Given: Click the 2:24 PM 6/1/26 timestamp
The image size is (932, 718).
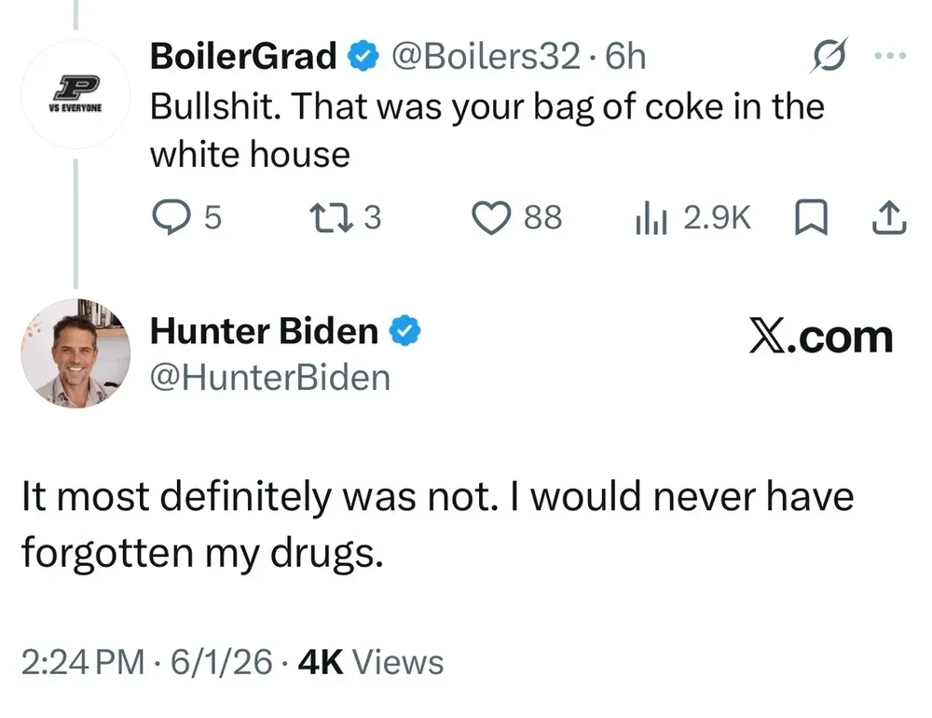Looking at the screenshot, I should pyautogui.click(x=147, y=662).
